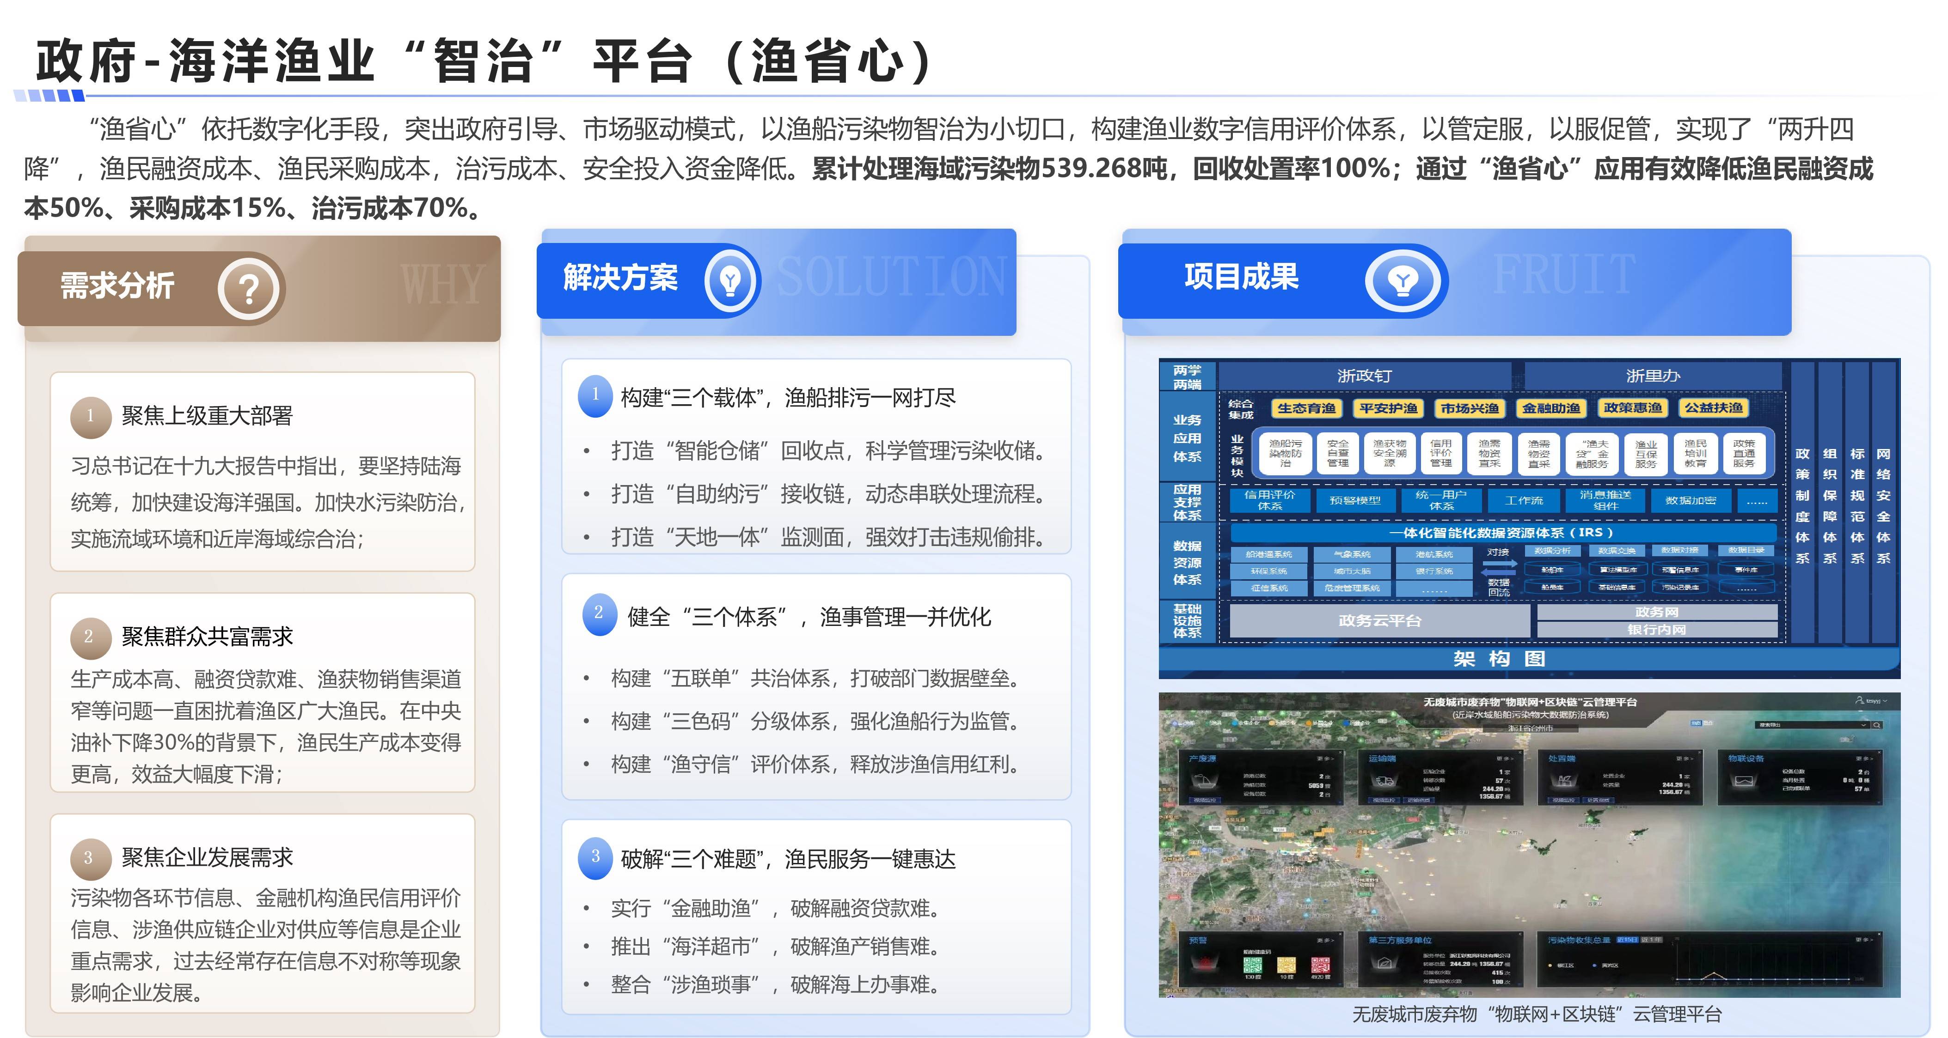Viewport: 1948px width, 1038px height.
Task: Click the green QR code in 预警 panel
Action: pos(1253,965)
